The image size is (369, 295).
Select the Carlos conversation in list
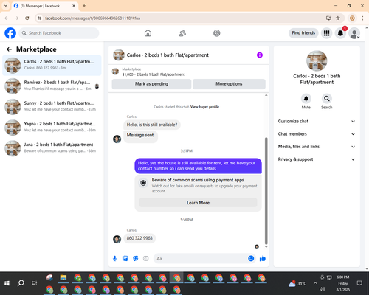[52, 66]
